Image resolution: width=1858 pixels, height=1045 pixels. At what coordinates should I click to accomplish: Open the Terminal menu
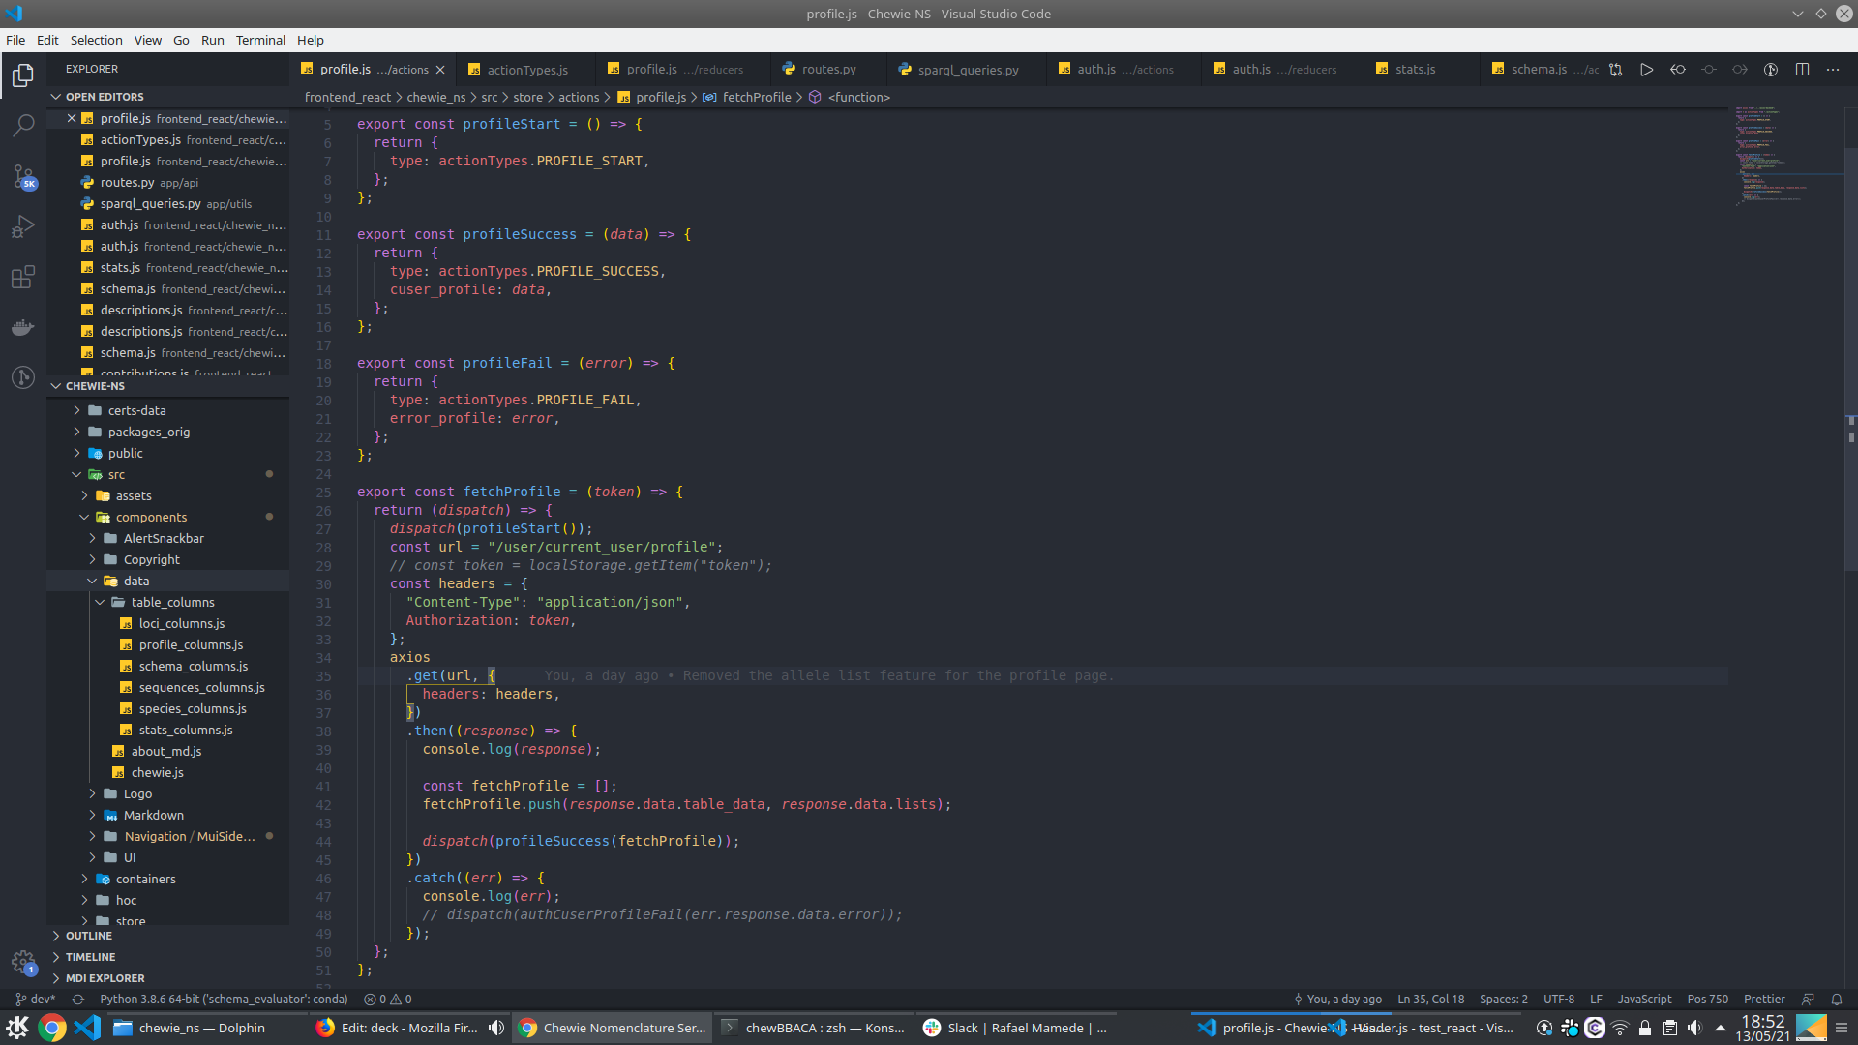tap(260, 40)
